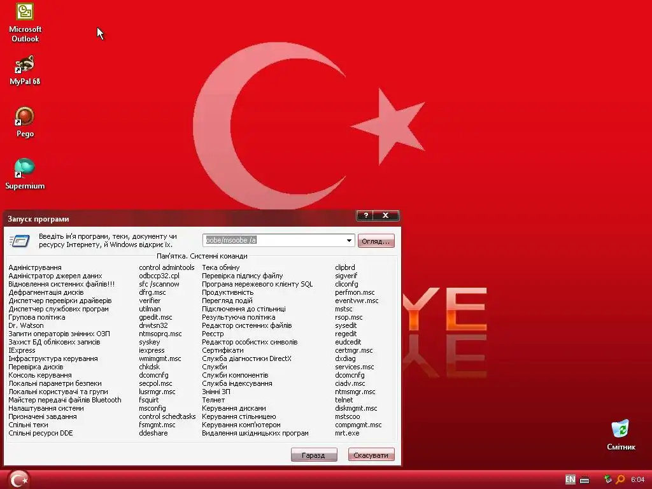The image size is (652, 489).
Task: Click the 'diskmgmt.msc' command text
Action: point(357,408)
